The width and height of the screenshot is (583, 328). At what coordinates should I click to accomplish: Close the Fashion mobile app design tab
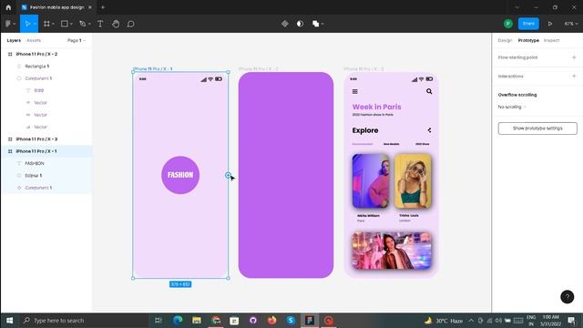pyautogui.click(x=90, y=7)
